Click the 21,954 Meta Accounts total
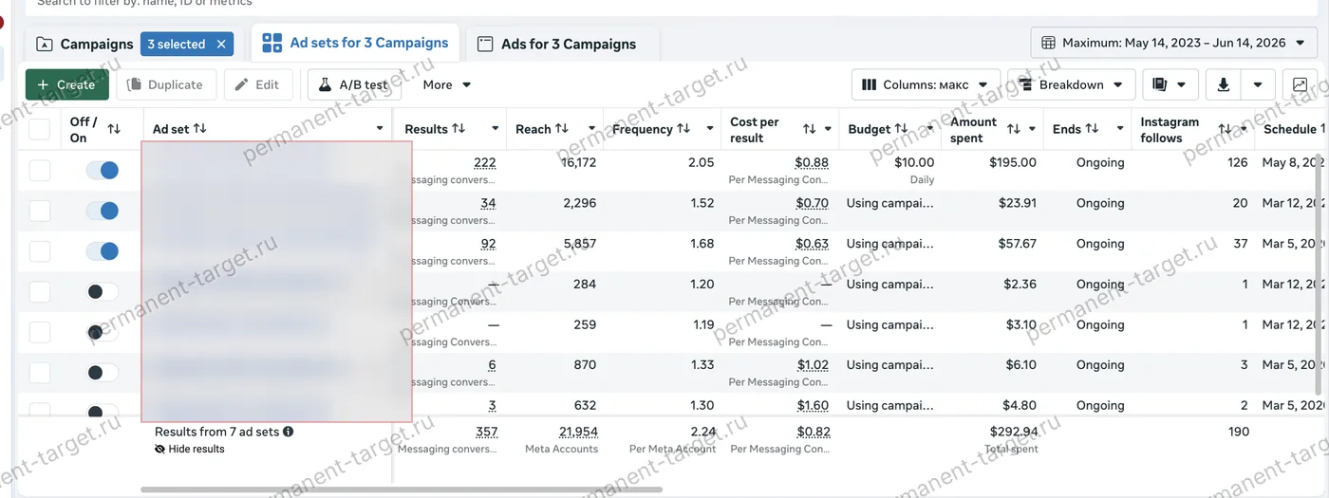1329x498 pixels. 578,433
